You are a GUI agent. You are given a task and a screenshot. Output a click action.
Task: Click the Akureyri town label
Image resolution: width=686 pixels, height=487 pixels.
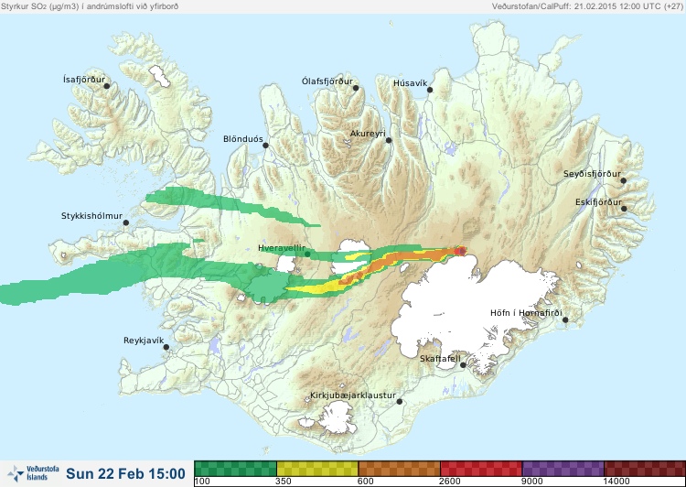coord(368,134)
